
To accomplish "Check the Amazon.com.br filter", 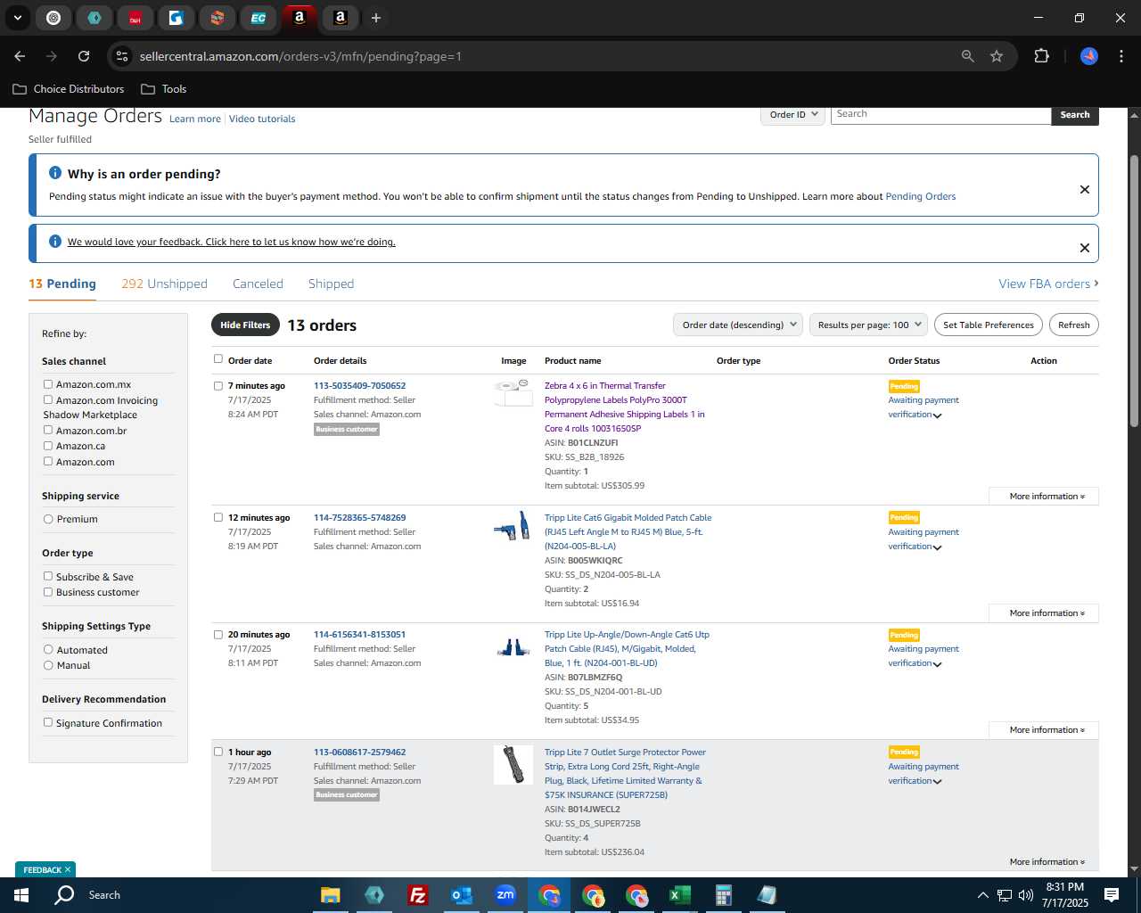I will click(48, 430).
